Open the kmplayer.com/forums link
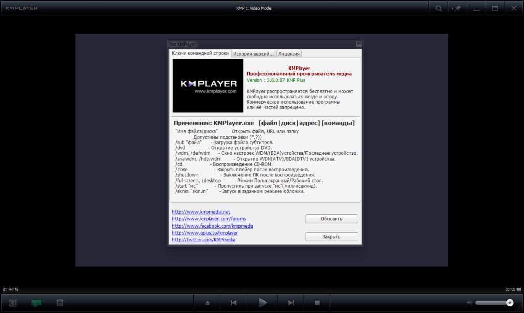This screenshot has height=313, width=524. click(209, 219)
